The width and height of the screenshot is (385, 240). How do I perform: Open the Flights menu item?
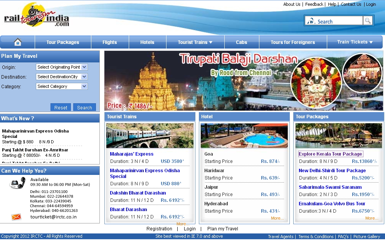coord(110,42)
